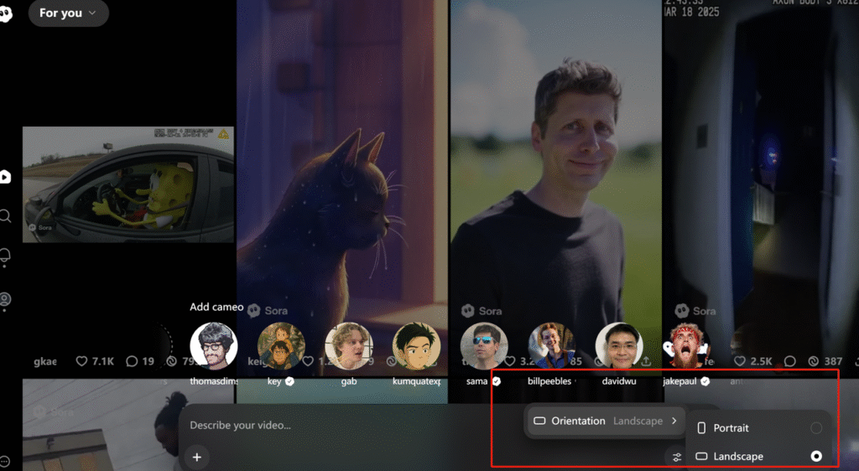Add sama as a cameo

click(x=484, y=346)
